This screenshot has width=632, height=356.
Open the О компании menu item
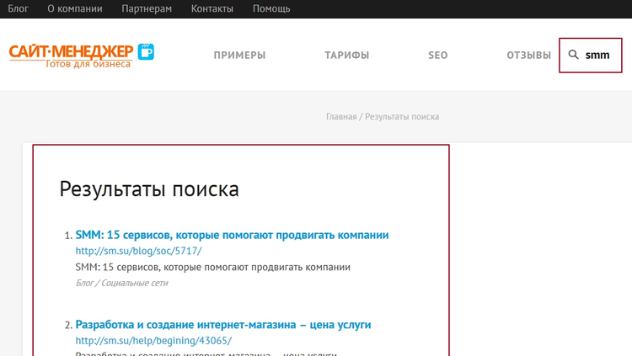point(75,8)
